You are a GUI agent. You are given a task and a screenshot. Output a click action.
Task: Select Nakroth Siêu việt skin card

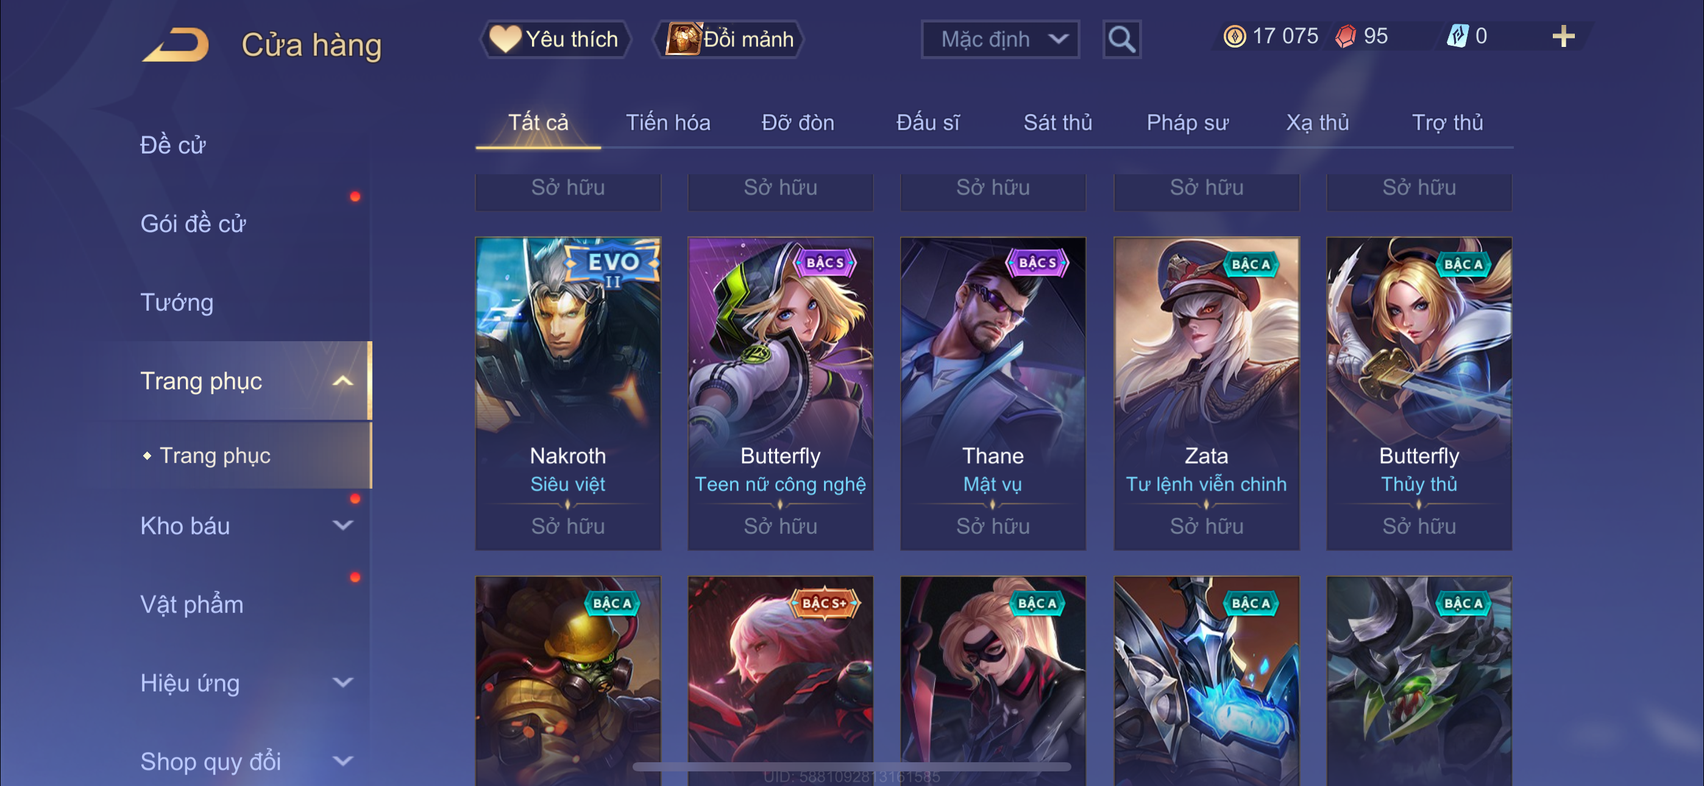coord(567,394)
